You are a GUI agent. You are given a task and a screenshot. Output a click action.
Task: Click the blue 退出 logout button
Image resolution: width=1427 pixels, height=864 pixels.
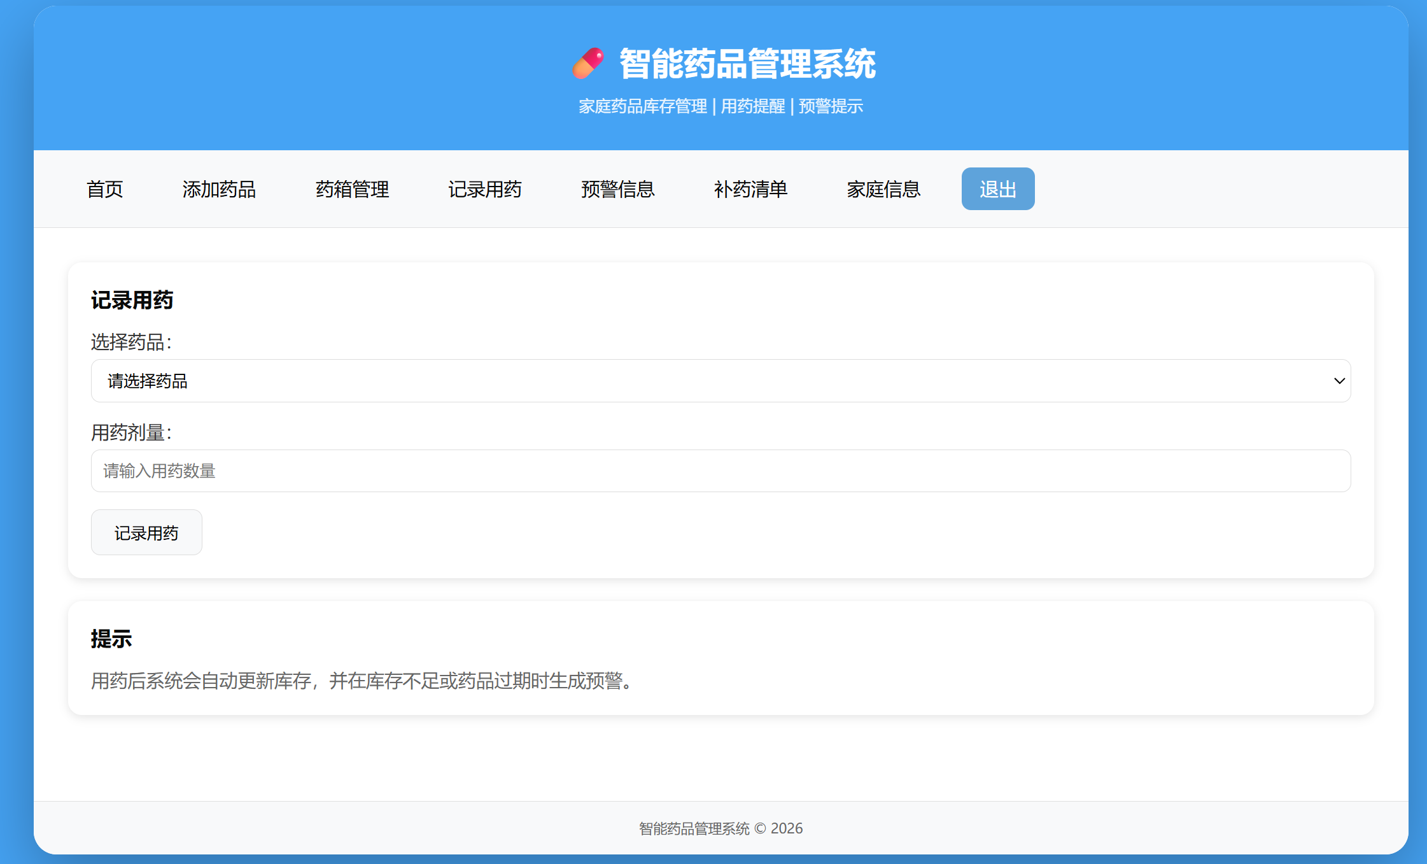click(998, 189)
